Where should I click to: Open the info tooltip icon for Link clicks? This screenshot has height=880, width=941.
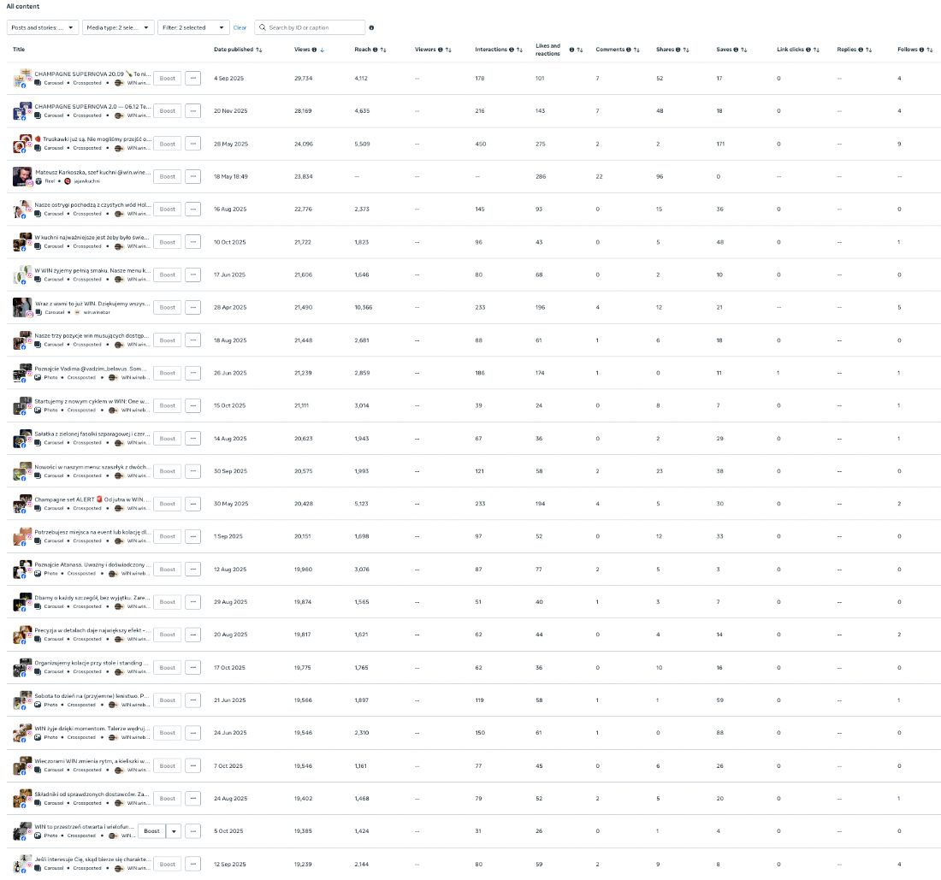pos(808,50)
